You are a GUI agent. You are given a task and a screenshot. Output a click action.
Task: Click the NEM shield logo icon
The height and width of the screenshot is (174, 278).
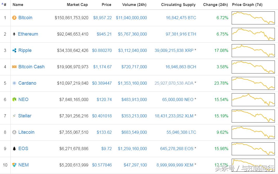pyautogui.click(x=14, y=165)
